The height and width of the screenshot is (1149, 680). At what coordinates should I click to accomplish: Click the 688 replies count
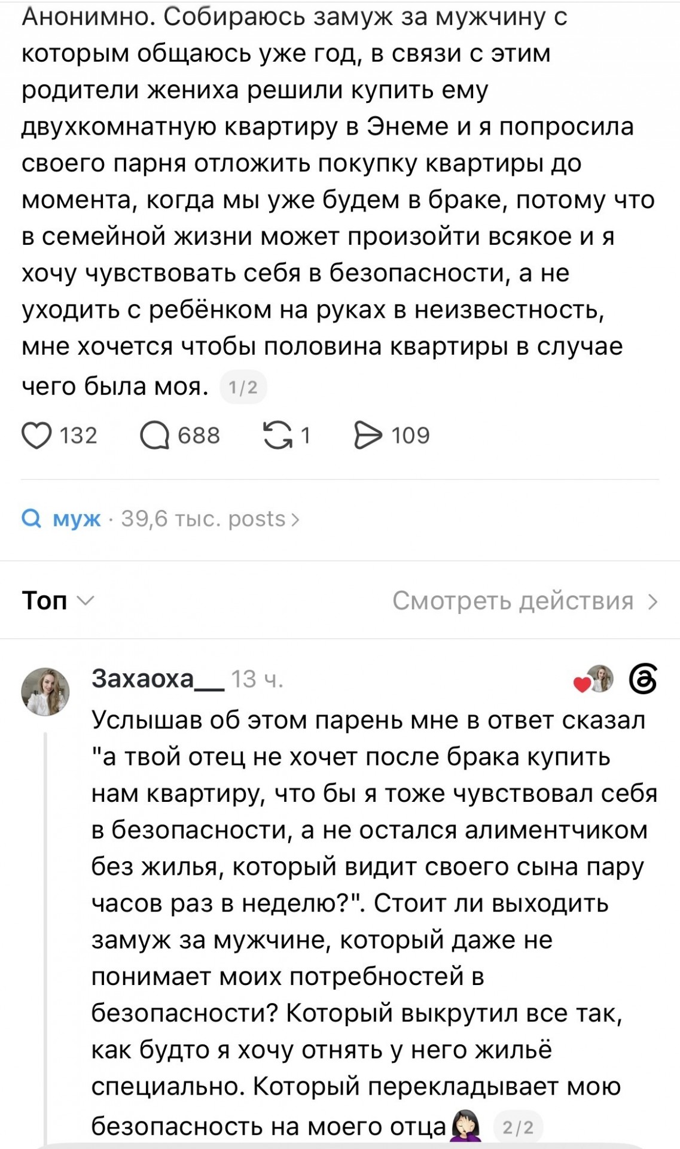[x=199, y=436]
